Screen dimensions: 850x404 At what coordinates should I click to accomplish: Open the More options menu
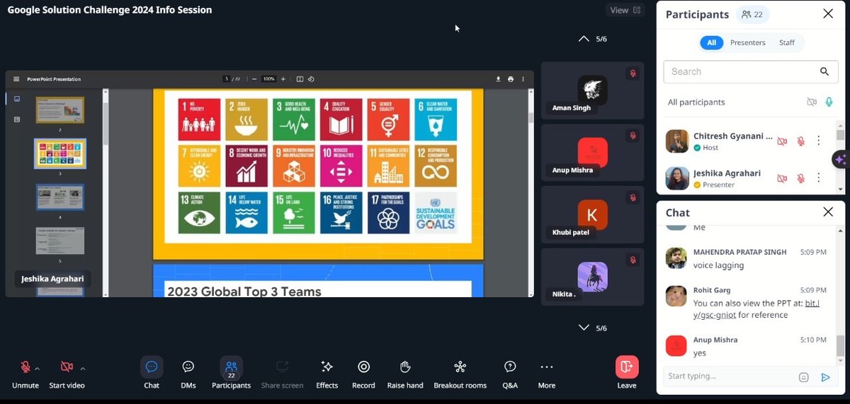tap(546, 373)
